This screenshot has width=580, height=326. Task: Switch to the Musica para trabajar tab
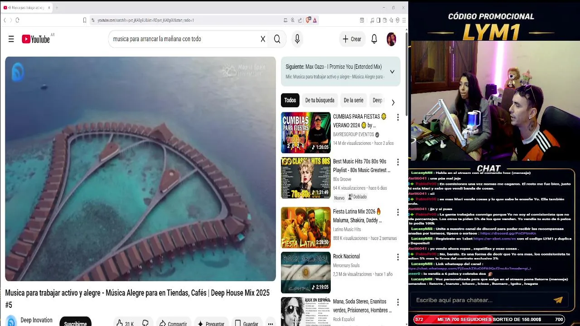pyautogui.click(x=26, y=8)
